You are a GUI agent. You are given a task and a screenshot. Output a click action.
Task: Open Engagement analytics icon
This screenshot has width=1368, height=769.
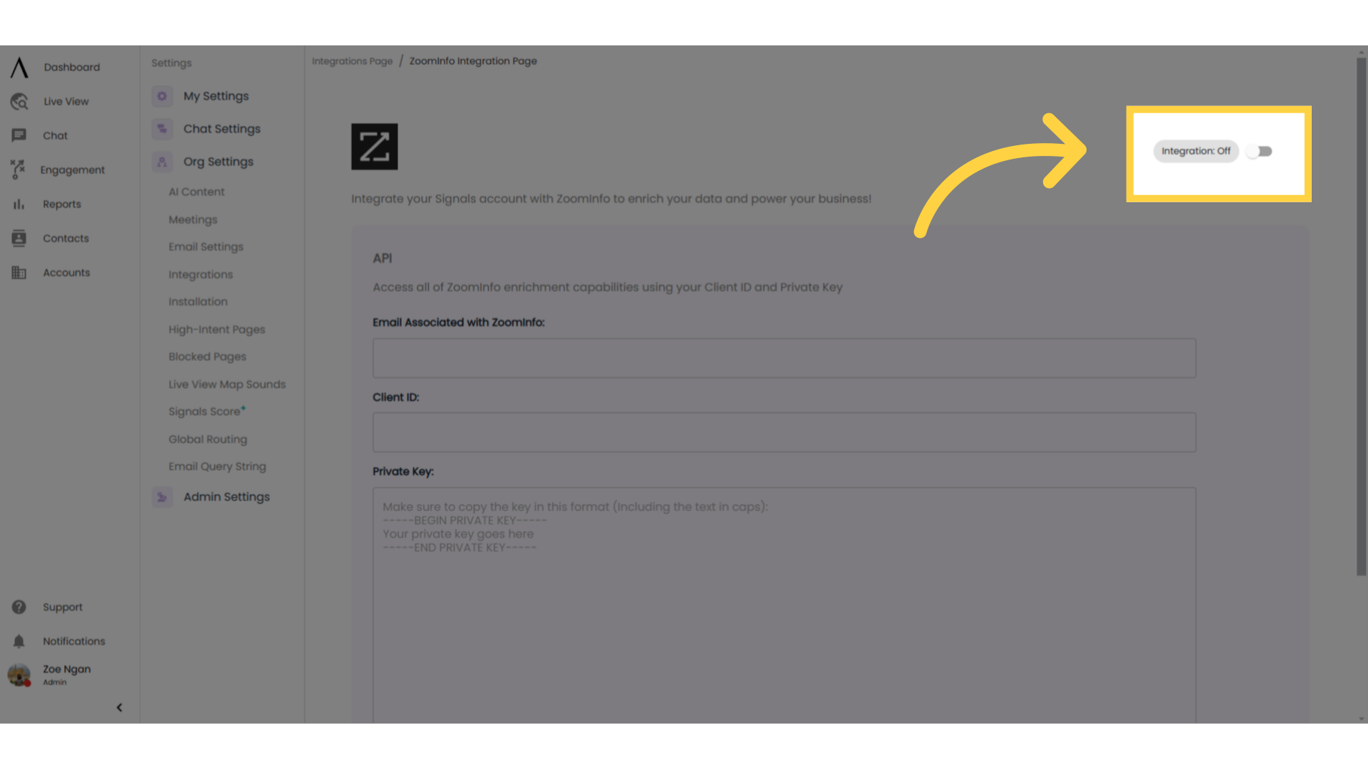click(x=17, y=169)
